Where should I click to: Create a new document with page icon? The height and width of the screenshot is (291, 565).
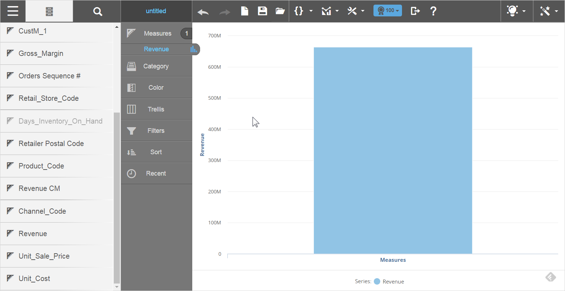point(245,11)
